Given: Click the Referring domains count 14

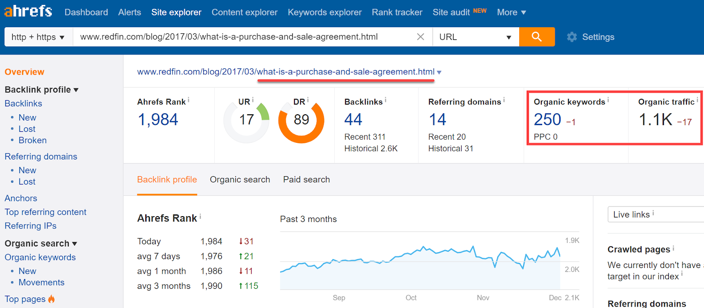Looking at the screenshot, I should [437, 120].
